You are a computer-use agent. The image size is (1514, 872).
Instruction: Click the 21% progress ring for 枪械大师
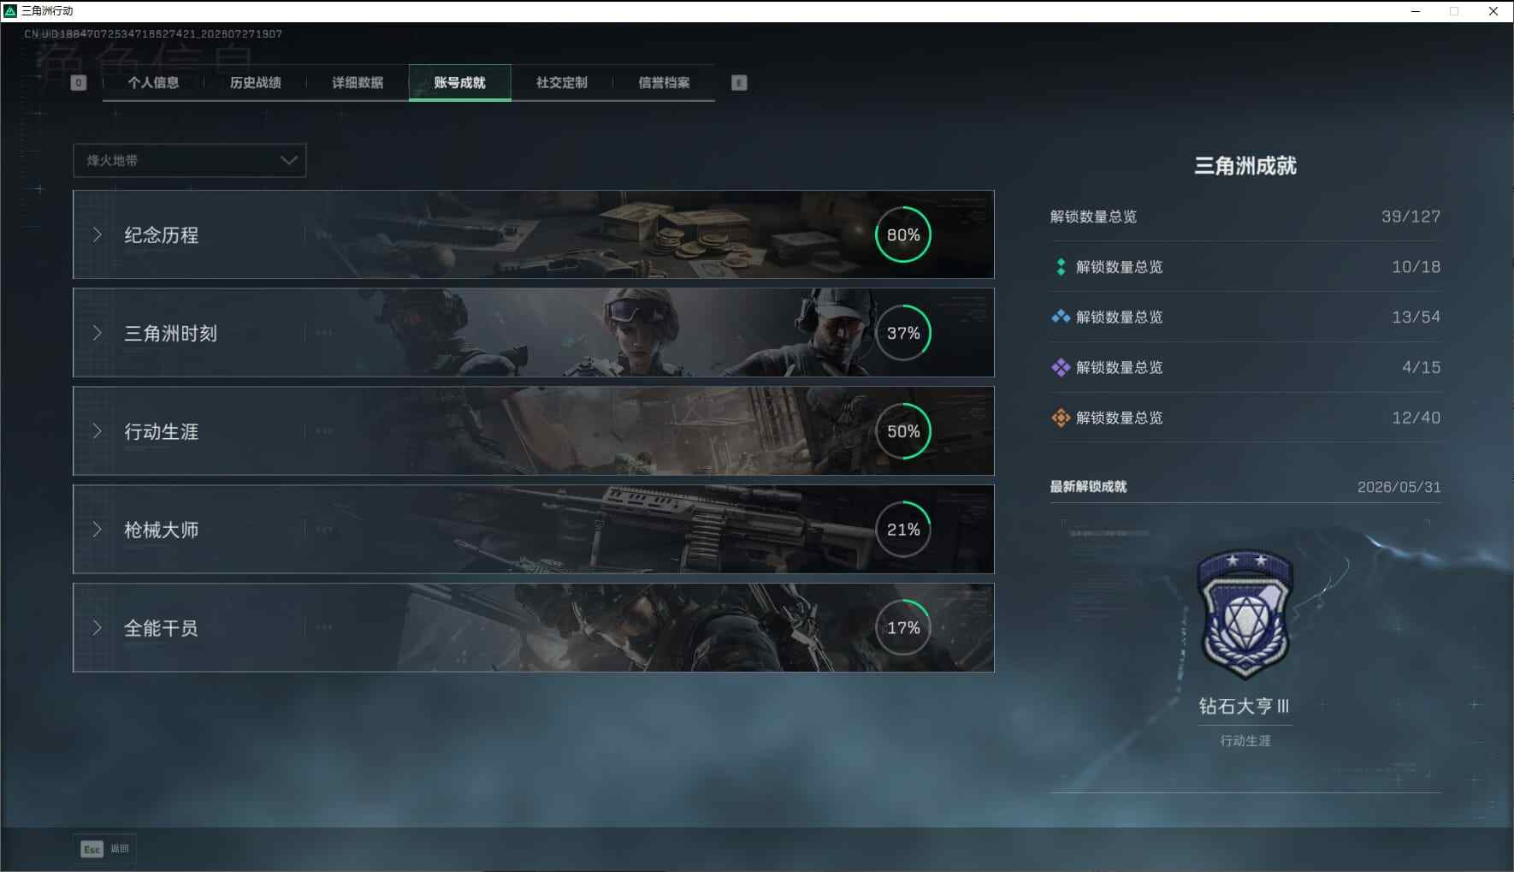pyautogui.click(x=903, y=530)
